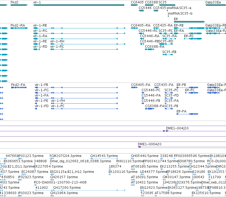Viewport: 226px width, 197px height.
Task: Click the vir-1-RB transcript label
Action: 40,25
